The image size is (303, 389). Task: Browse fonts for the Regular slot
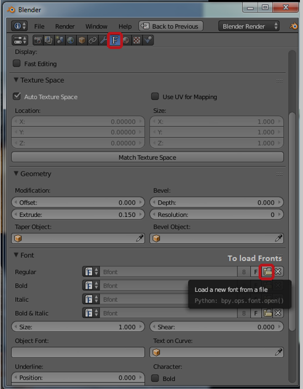coord(91,272)
